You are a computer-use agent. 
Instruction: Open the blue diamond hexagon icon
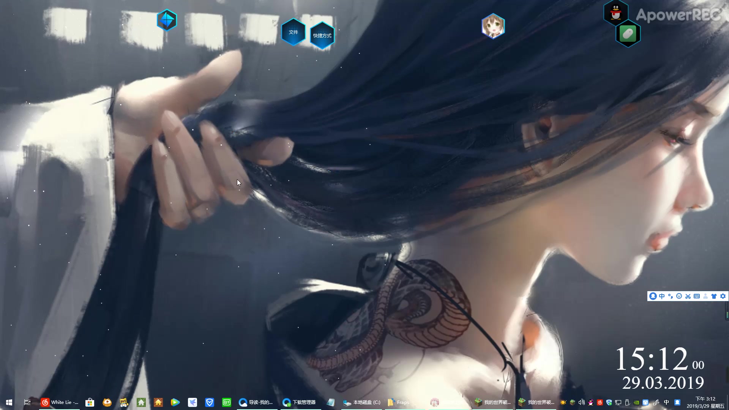point(167,20)
